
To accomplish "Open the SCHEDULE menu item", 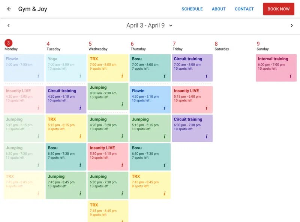I will [192, 9].
